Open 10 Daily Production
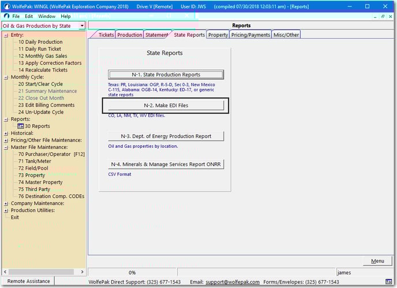 click(40, 42)
